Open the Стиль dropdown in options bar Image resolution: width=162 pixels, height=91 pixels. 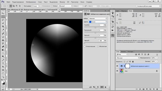pyautogui.click(x=65, y=6)
